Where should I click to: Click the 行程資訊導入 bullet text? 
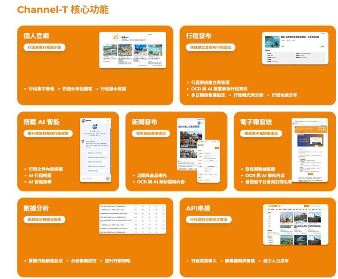[x=204, y=261]
